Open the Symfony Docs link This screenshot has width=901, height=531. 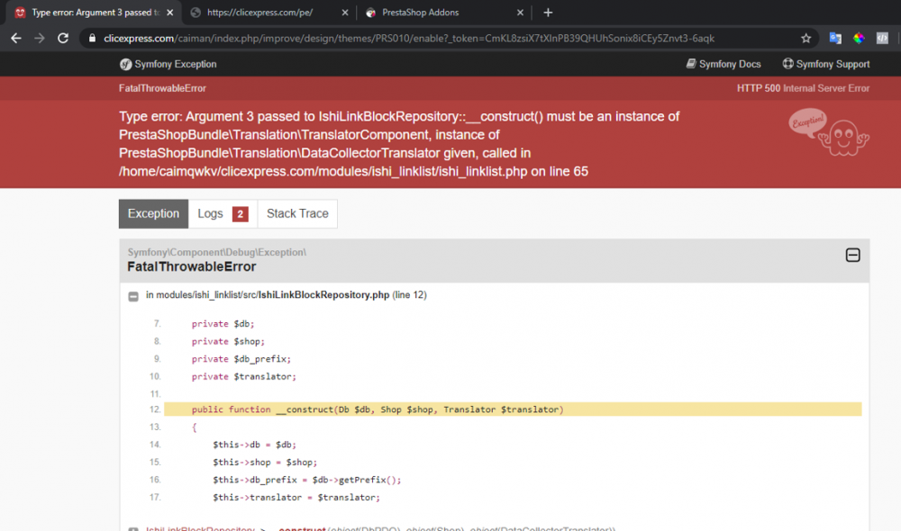click(723, 64)
